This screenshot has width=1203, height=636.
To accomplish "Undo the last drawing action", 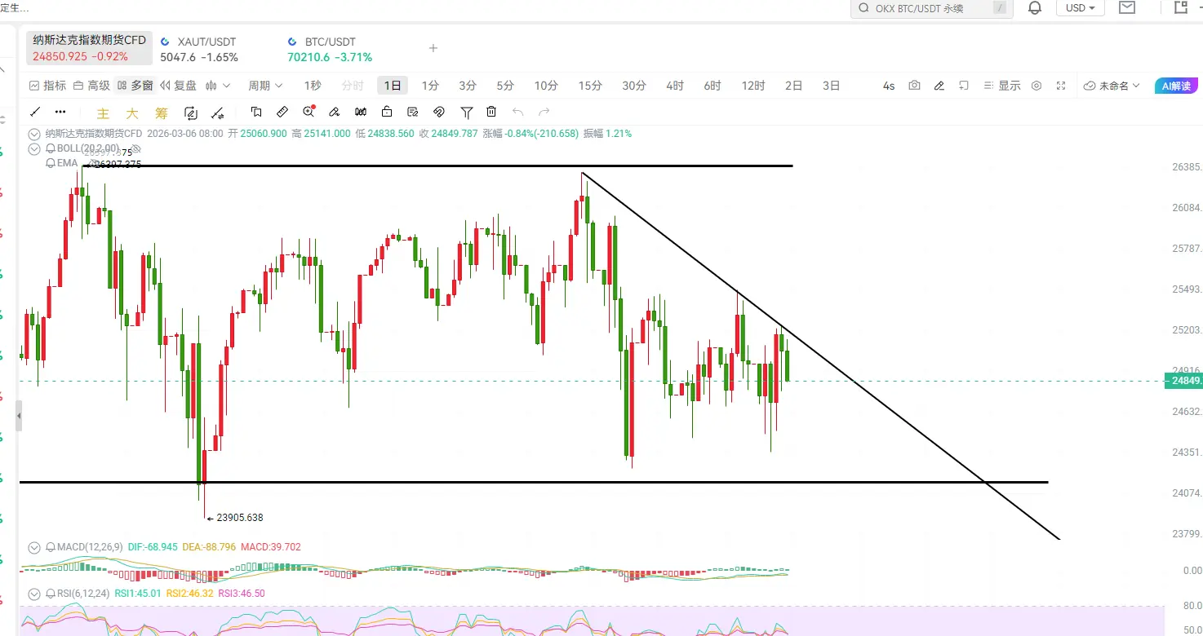I will [517, 112].
